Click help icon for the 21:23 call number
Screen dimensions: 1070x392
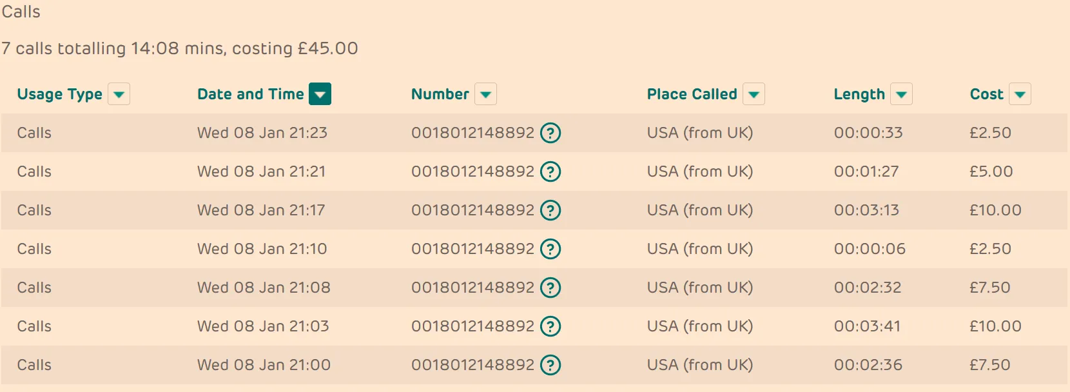coord(550,133)
